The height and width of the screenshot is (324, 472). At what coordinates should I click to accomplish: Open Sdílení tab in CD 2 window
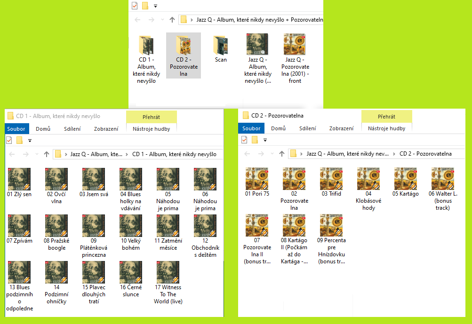[307, 128]
